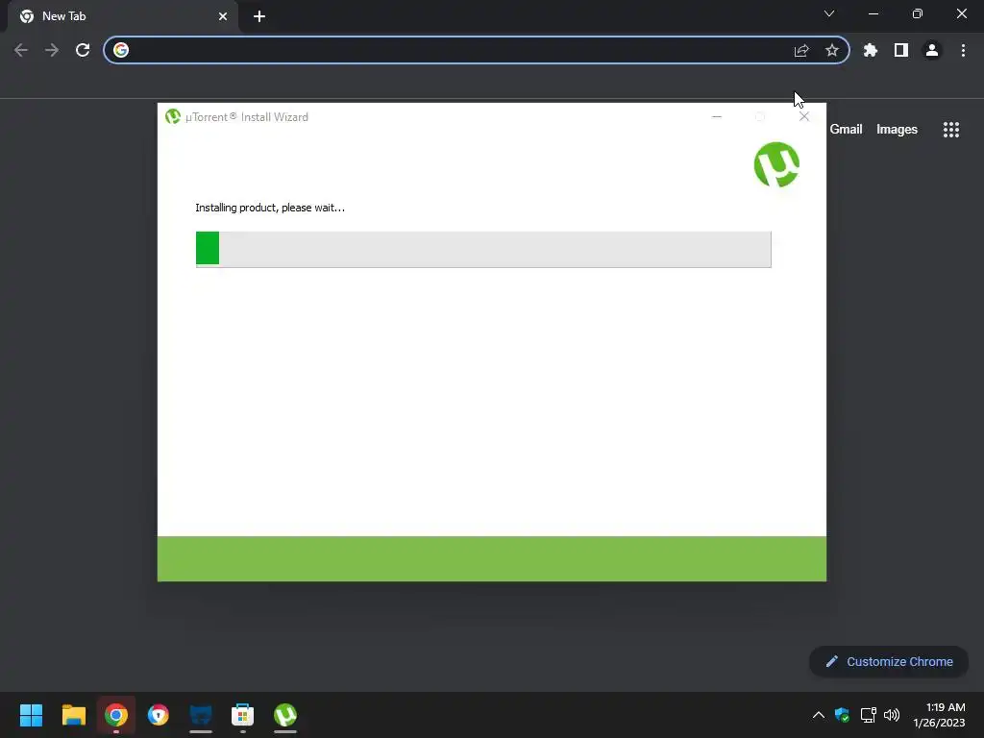The height and width of the screenshot is (738, 984).
Task: Click the installation progress bar
Action: (x=483, y=249)
